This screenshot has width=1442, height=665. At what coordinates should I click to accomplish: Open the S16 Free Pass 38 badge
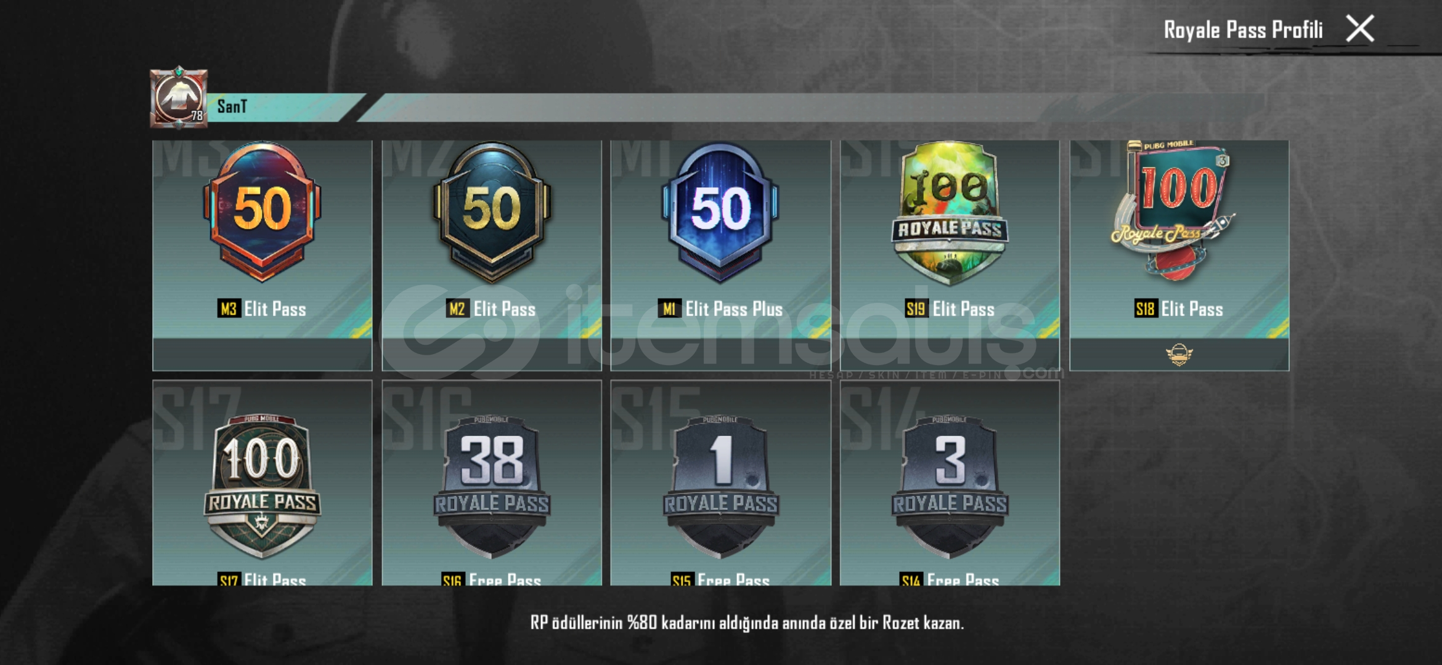tap(492, 486)
